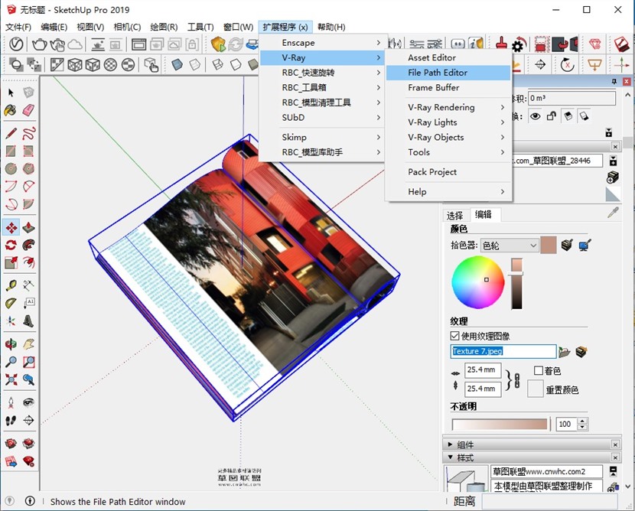Show V-Ray frame buffer window icon
The height and width of the screenshot is (511, 635).
(x=139, y=44)
